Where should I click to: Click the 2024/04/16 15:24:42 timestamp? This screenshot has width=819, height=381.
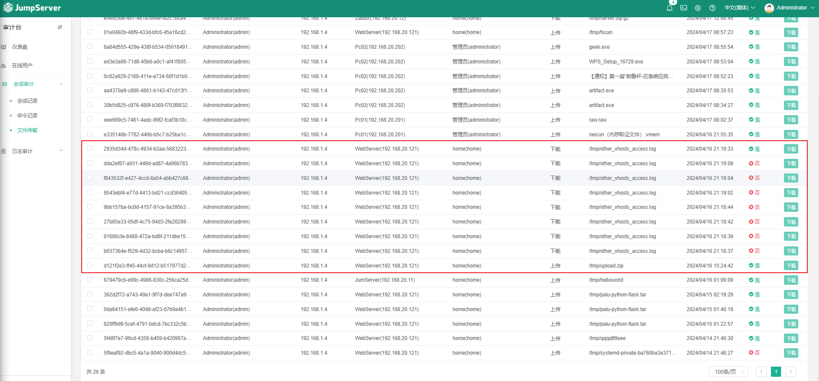pos(710,266)
